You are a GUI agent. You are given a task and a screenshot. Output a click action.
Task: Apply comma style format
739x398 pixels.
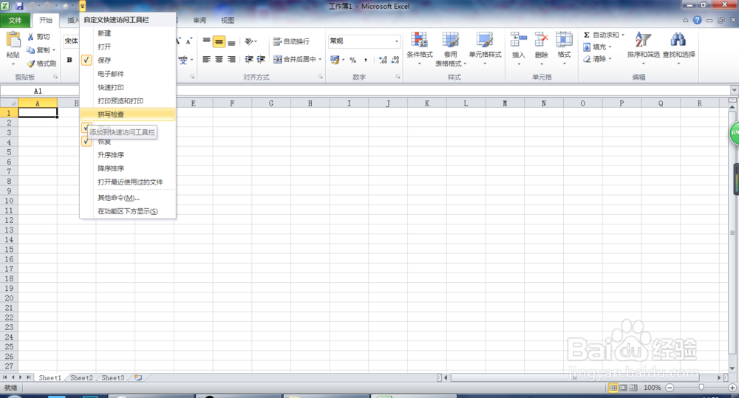click(366, 60)
